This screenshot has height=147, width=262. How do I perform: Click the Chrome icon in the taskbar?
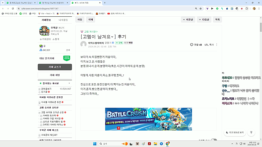tap(167, 144)
